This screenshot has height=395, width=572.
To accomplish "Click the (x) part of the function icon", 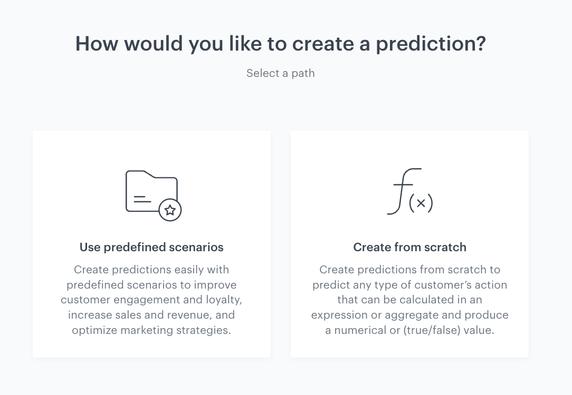I will [x=422, y=203].
